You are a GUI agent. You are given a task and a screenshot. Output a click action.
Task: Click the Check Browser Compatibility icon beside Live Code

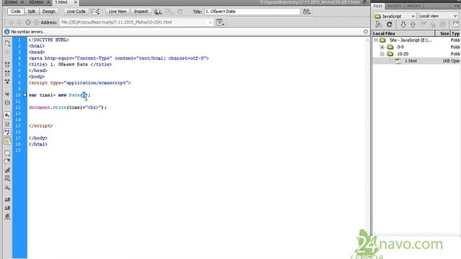click(x=95, y=12)
